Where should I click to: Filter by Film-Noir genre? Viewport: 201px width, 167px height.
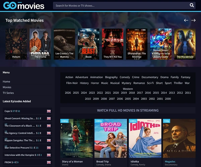(x=72, y=83)
